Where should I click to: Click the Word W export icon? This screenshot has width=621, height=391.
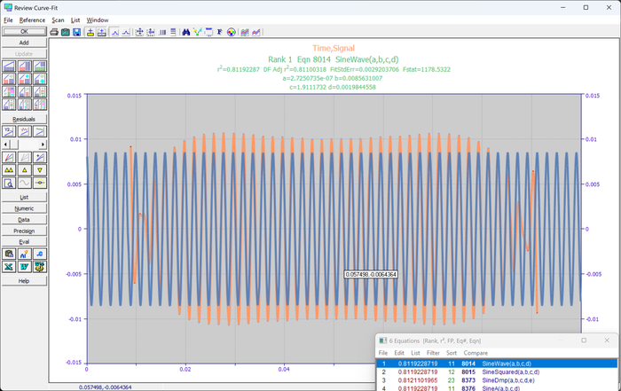(x=25, y=267)
